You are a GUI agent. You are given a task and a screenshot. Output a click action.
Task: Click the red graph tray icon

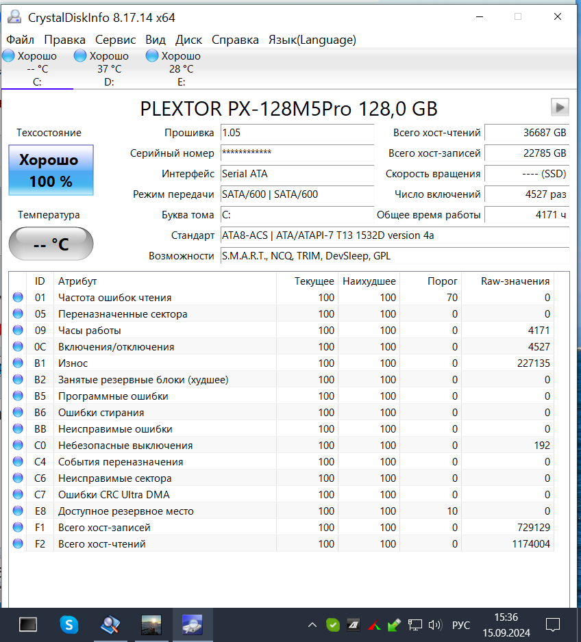click(x=373, y=625)
